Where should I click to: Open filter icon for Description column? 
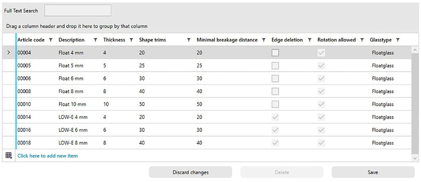[95, 40]
